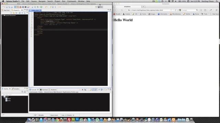Click the green Run toolbar button
Image resolution: width=220 pixels, height=123 pixels.
click(x=41, y=7)
